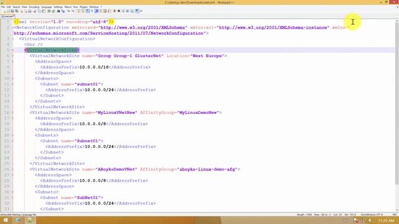Screen dimensions: 399x224
Task: Click the "West Europe" location value
Action: click(x=207, y=56)
